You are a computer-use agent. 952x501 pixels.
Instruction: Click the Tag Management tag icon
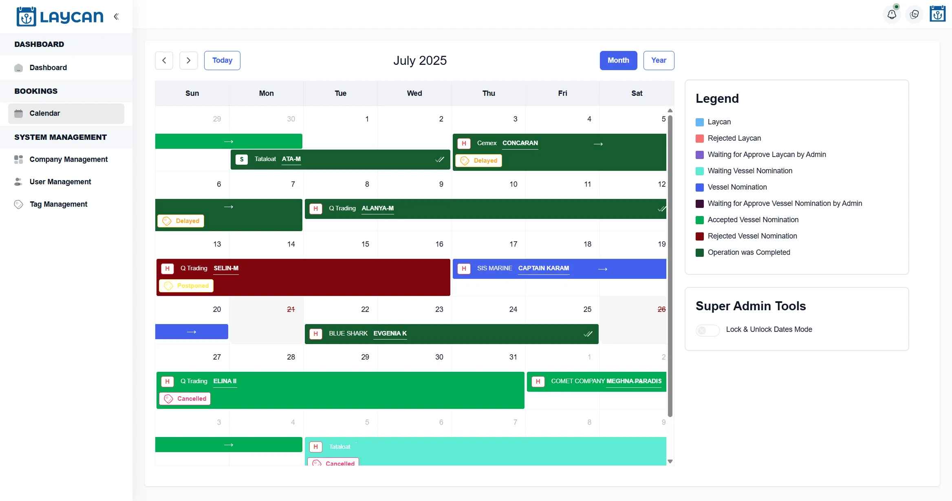[x=18, y=204]
